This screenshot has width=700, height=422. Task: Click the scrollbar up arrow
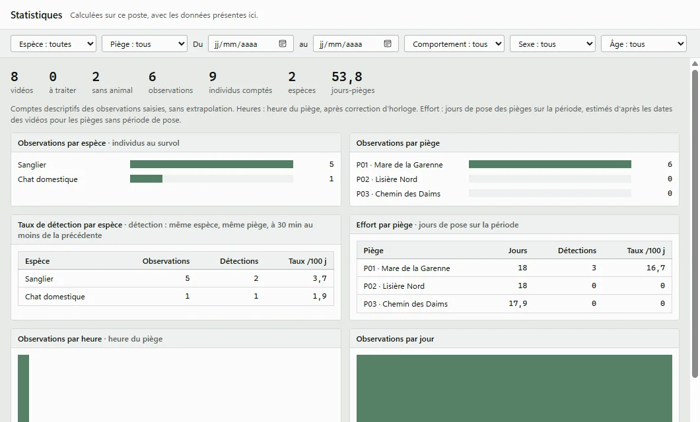pos(695,64)
